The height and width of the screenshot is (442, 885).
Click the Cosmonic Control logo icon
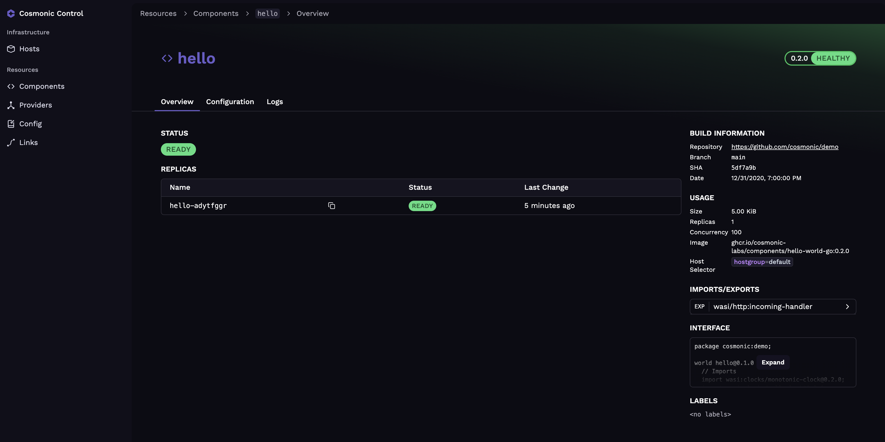[x=11, y=13]
